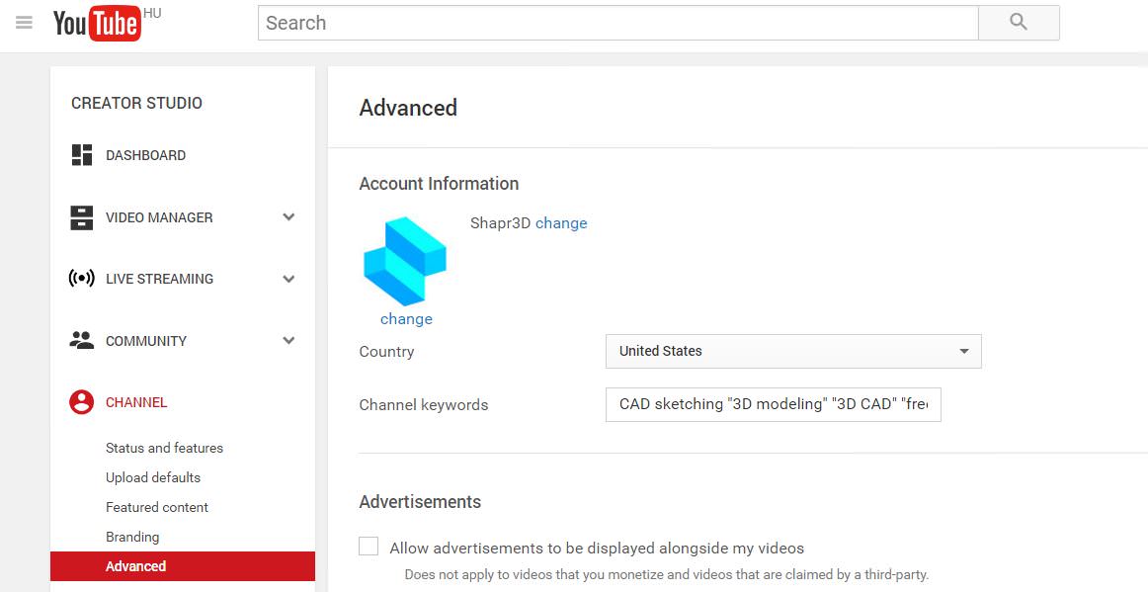Click the Shapr3D channel avatar image
1148x592 pixels.
(405, 261)
